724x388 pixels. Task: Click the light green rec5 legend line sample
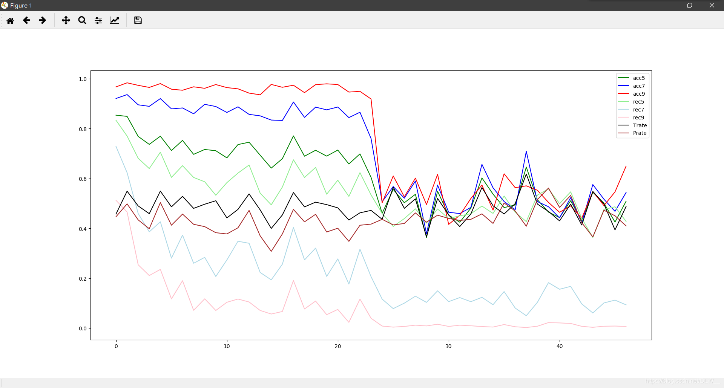pos(624,102)
